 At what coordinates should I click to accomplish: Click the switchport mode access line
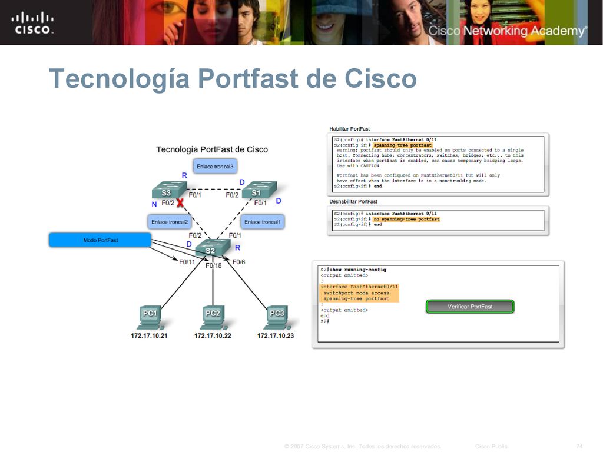(x=356, y=293)
